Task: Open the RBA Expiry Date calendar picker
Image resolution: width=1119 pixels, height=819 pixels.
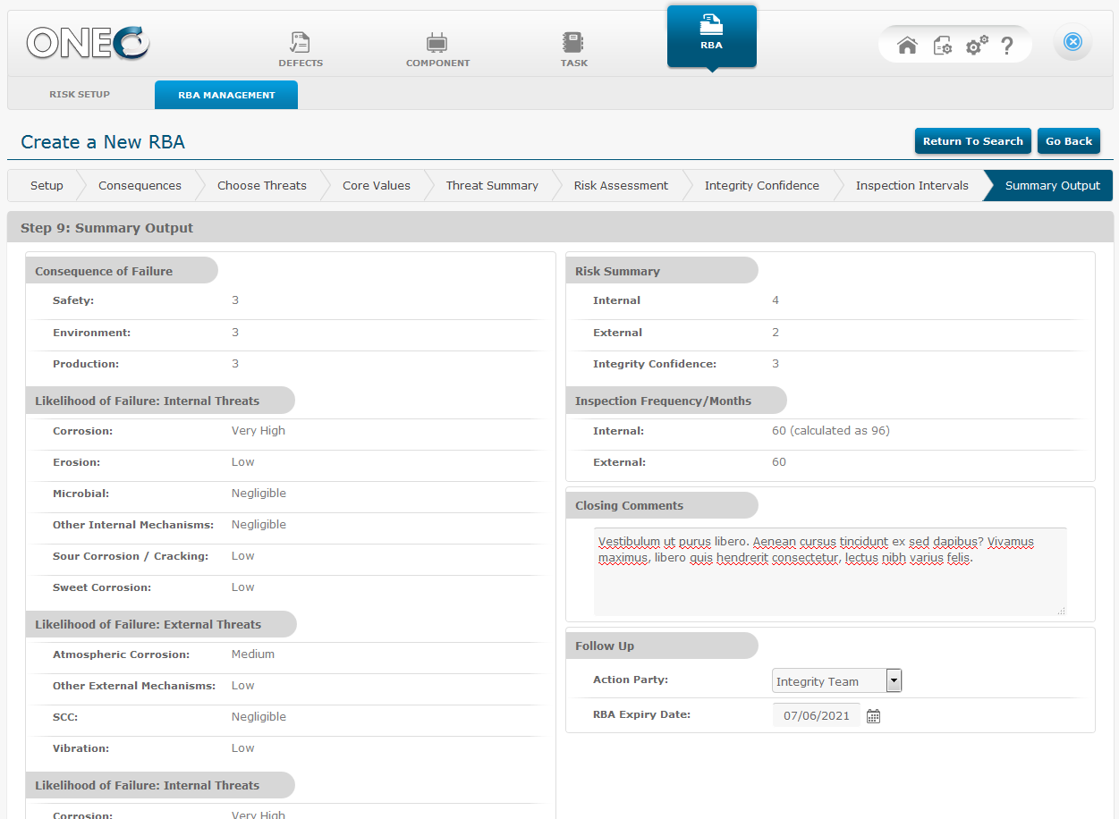Action: (x=874, y=716)
